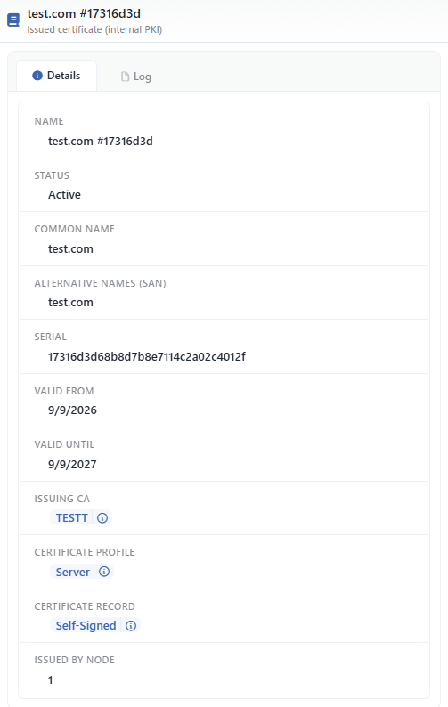Open the Self-Signed certificate record link
The width and height of the screenshot is (448, 707).
click(x=86, y=625)
